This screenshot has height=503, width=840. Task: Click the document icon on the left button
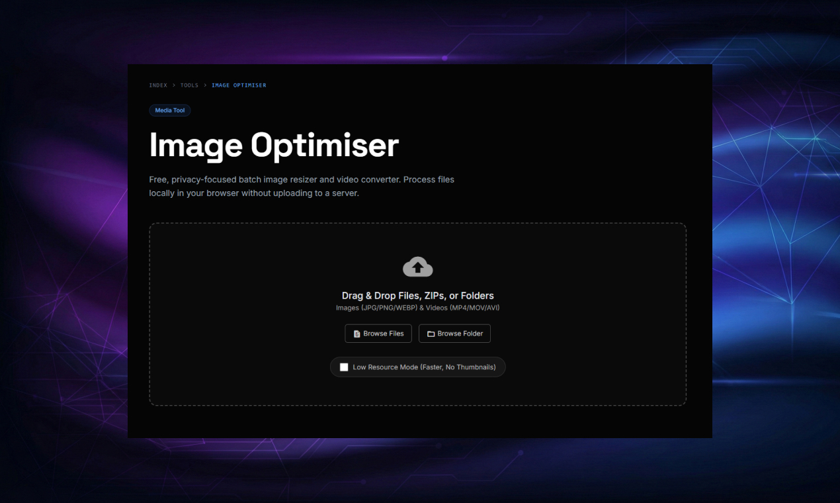[x=358, y=333]
